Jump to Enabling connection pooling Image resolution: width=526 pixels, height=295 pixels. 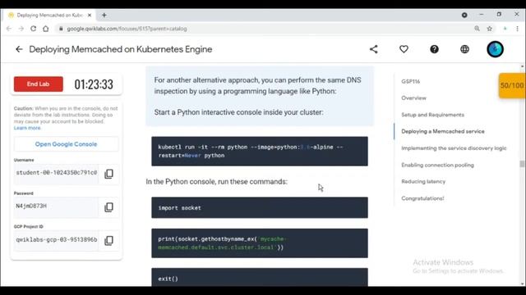coord(437,165)
